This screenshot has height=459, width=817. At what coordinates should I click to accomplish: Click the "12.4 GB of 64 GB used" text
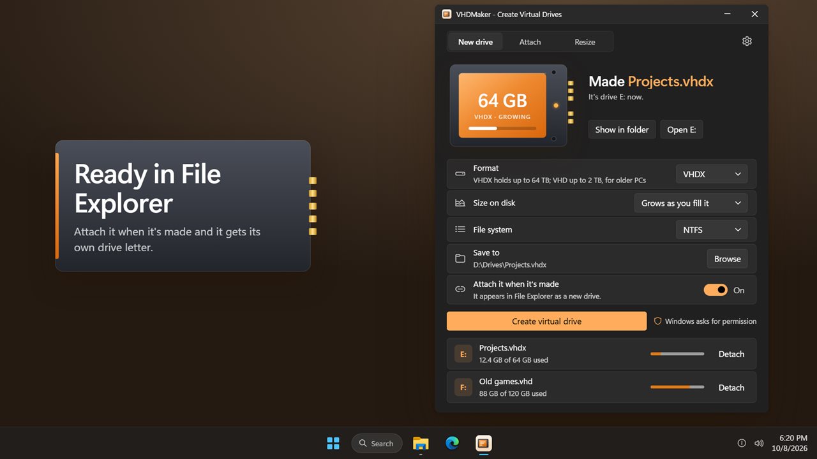tap(514, 360)
